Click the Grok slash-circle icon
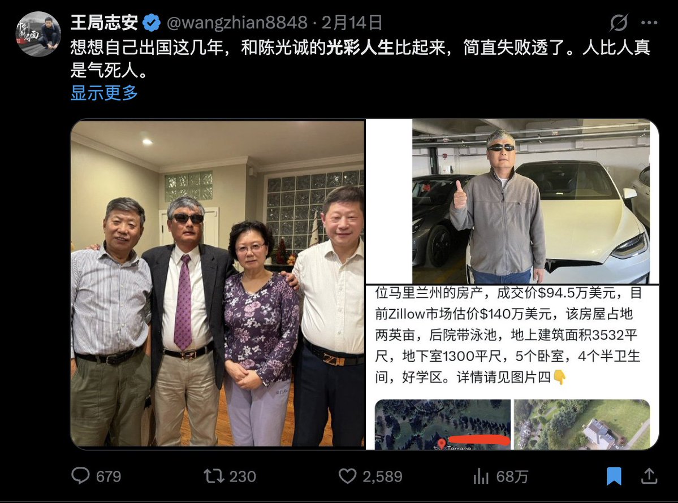The image size is (678, 503). click(619, 23)
